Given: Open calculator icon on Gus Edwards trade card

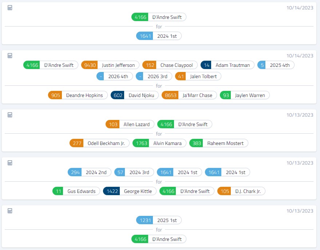Looking at the screenshot, I should (x=10, y=163).
